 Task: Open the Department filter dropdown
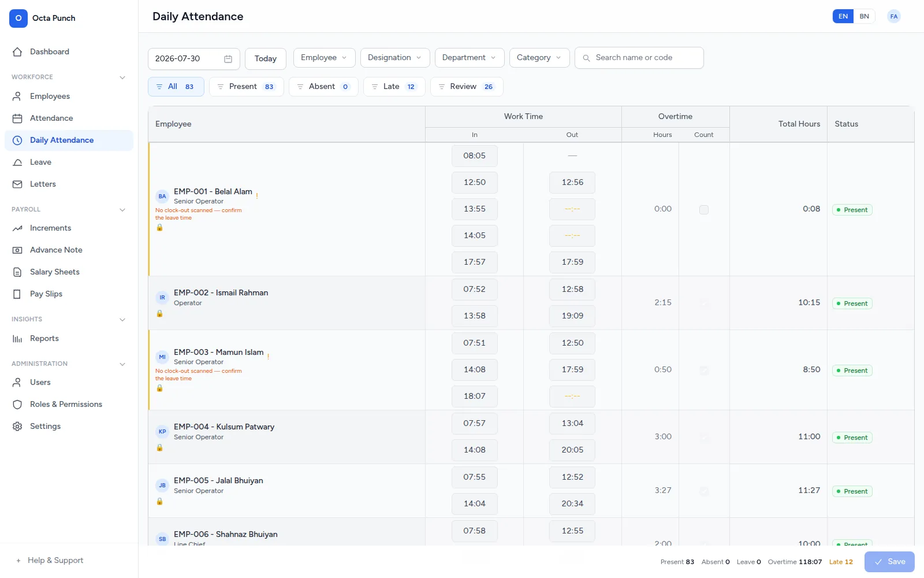click(x=470, y=58)
